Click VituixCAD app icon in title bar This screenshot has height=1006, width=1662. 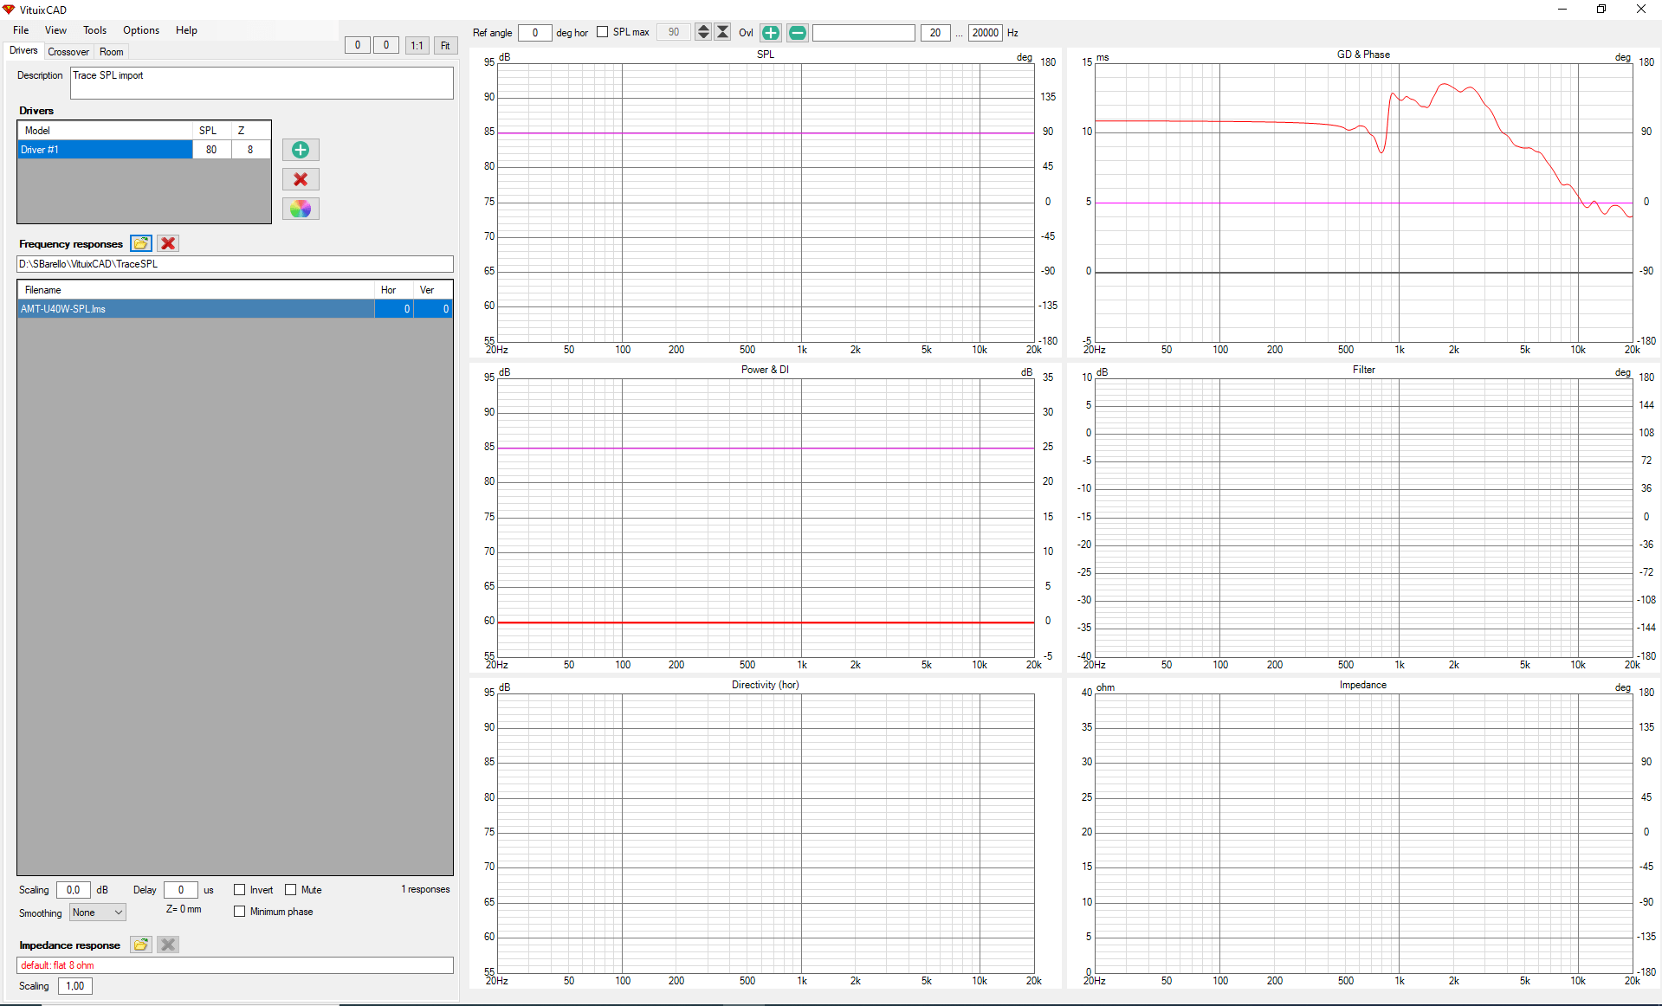point(9,10)
